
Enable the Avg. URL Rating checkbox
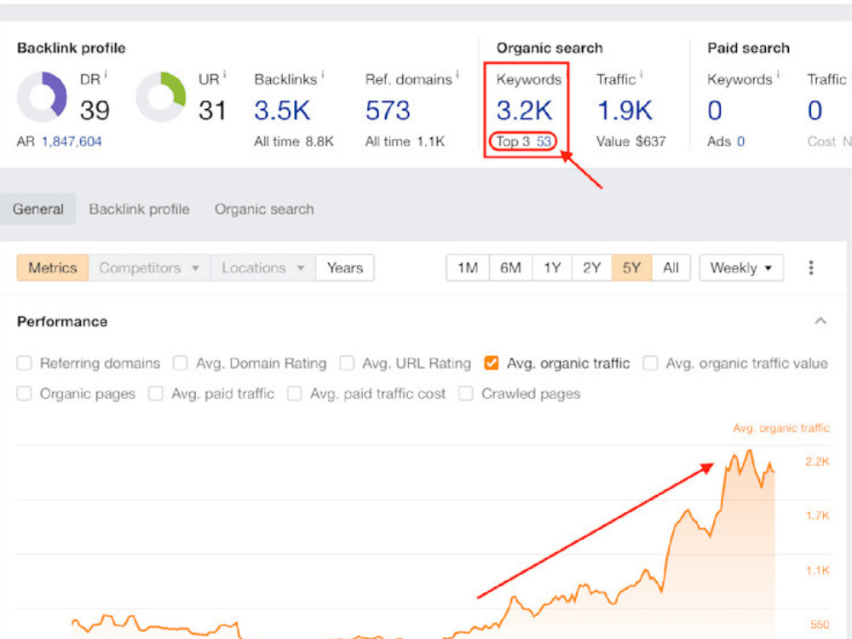(x=347, y=363)
